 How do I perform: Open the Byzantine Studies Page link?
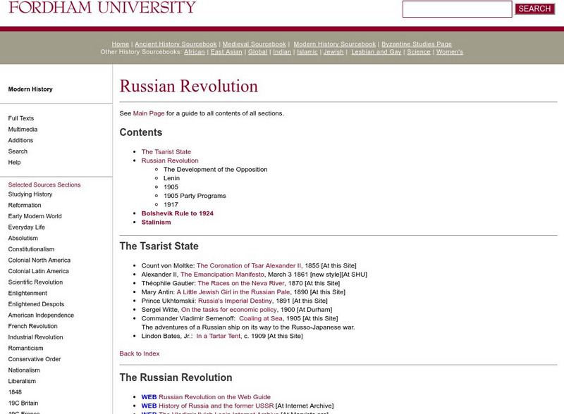pos(417,44)
